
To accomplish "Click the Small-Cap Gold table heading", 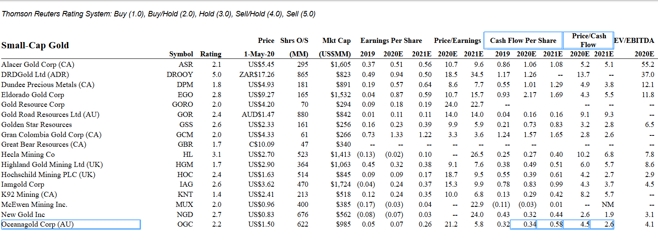I will (35, 45).
